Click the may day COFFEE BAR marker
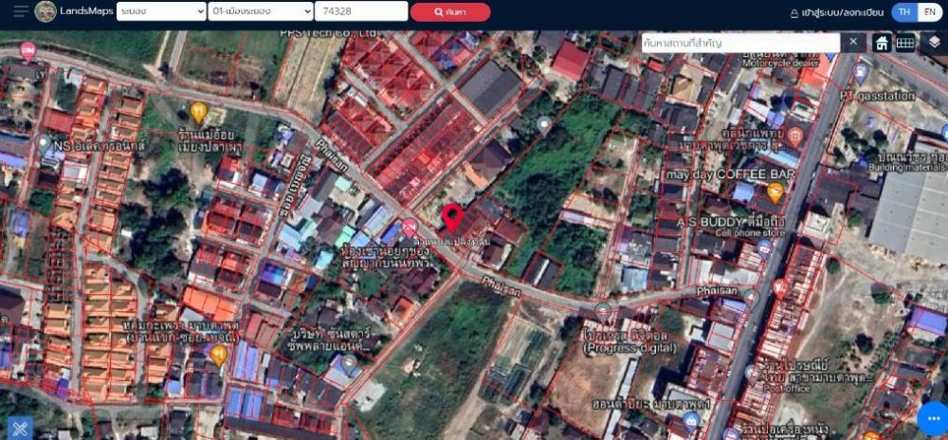Screen dimensions: 948x440 coord(775,192)
